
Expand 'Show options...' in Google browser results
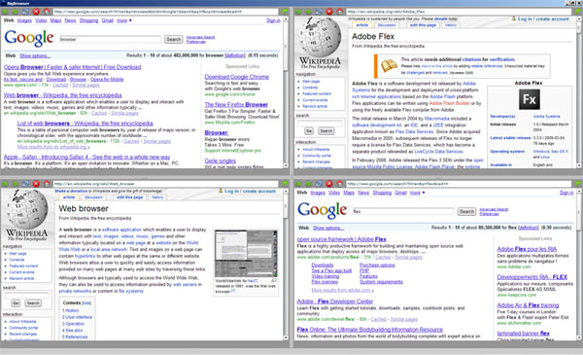(35, 55)
